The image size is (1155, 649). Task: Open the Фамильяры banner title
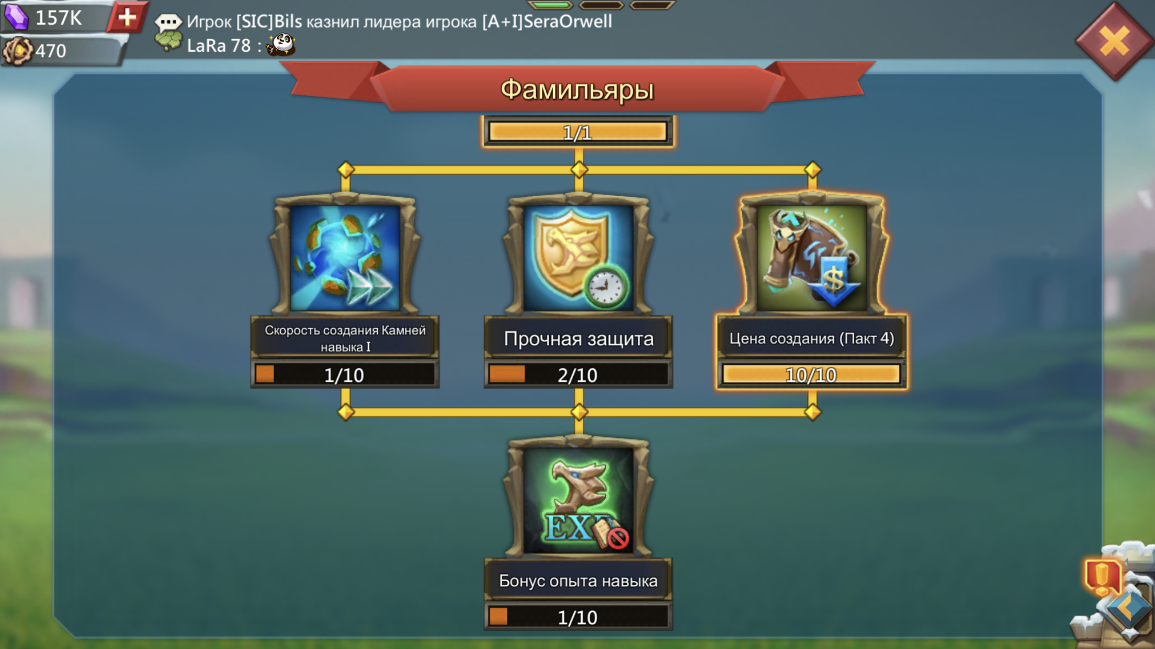coord(577,89)
